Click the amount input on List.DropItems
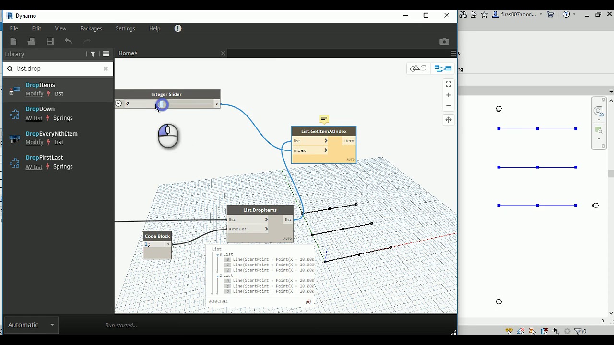 pyautogui.click(x=248, y=229)
